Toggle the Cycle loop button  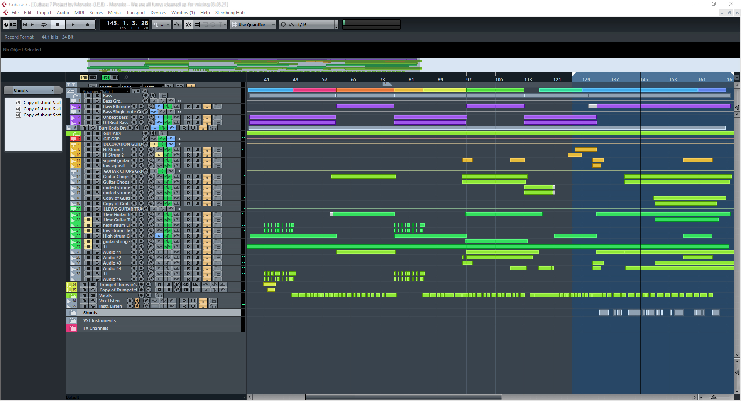pyautogui.click(x=44, y=25)
